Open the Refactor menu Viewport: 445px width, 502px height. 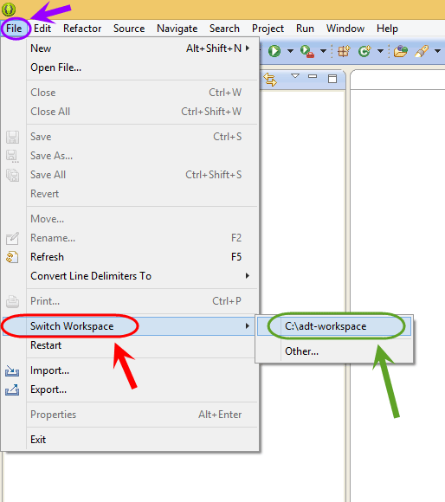coord(82,29)
